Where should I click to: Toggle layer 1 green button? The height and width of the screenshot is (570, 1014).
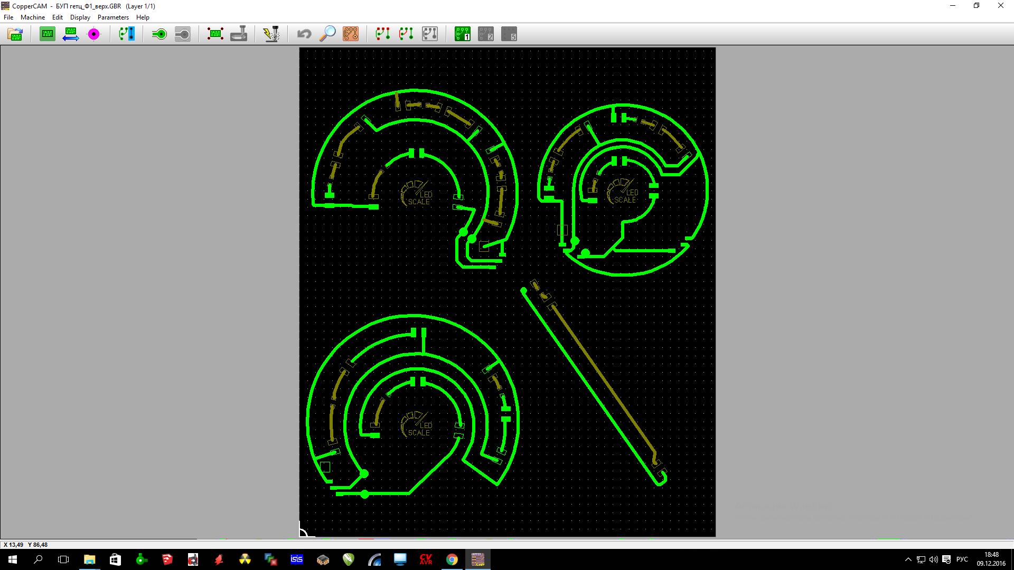tap(462, 34)
